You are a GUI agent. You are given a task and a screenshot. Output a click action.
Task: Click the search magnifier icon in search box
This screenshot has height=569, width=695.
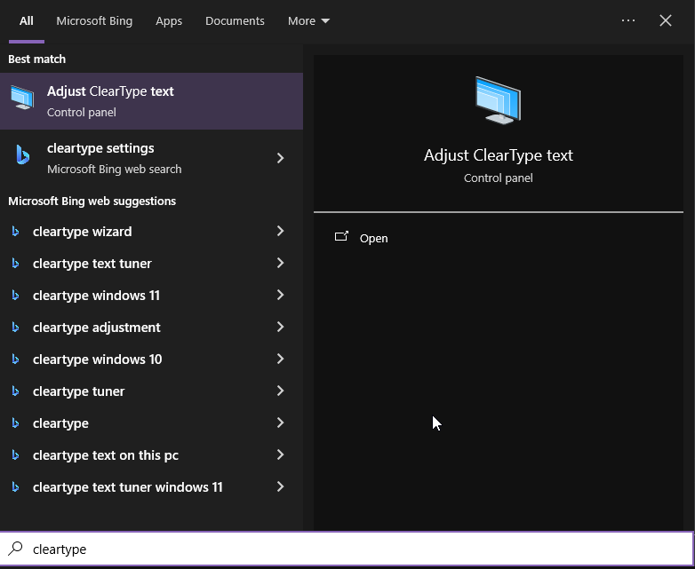tap(15, 549)
